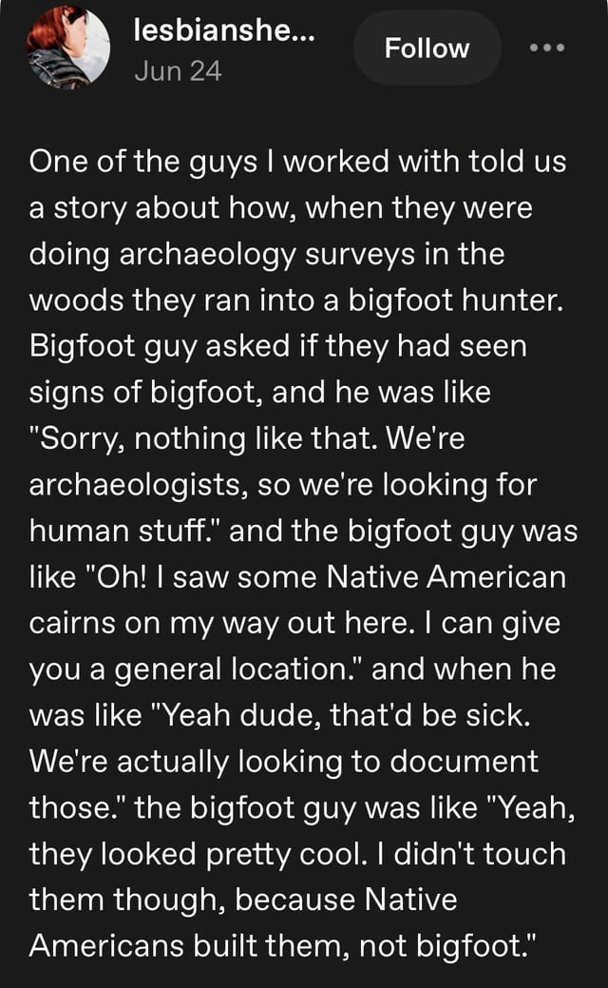The width and height of the screenshot is (608, 988).
Task: Follow the lesbianshe... blog
Action: (x=427, y=48)
